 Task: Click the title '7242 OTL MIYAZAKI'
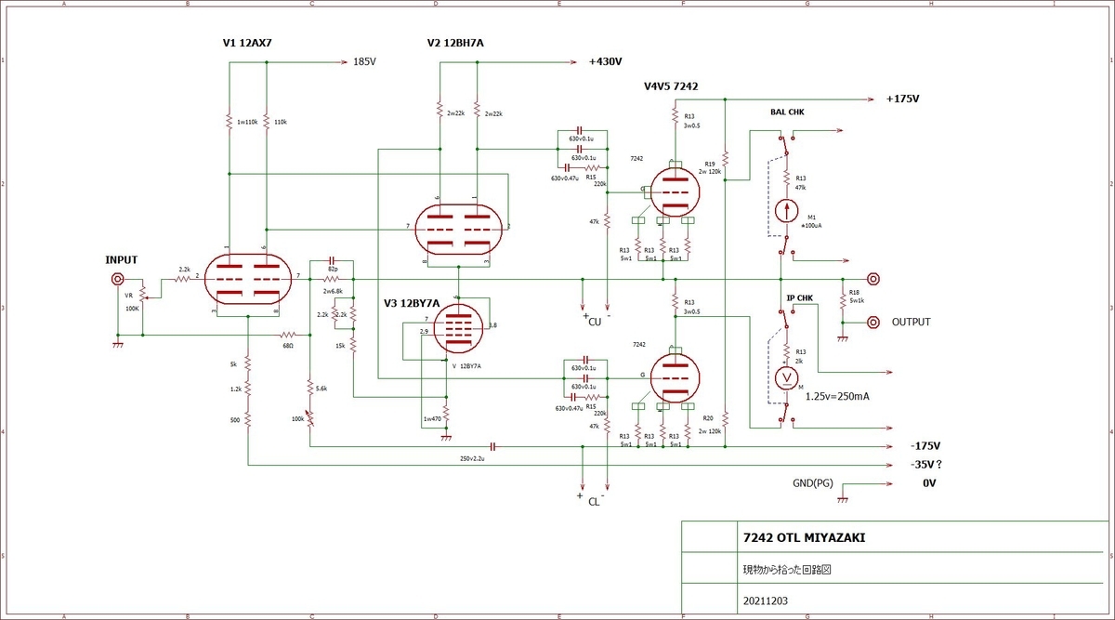(806, 537)
